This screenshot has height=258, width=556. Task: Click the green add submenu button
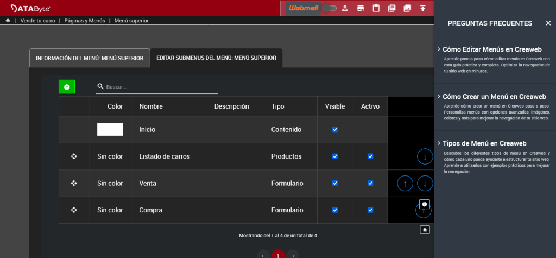(67, 87)
